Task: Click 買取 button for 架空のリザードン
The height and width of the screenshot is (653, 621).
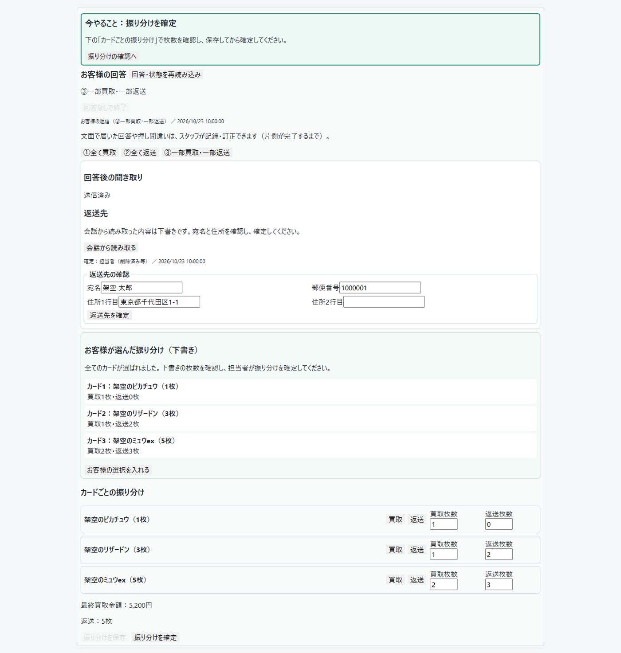Action: [396, 550]
